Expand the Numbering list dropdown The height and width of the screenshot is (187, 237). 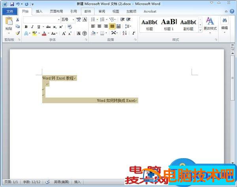107,19
